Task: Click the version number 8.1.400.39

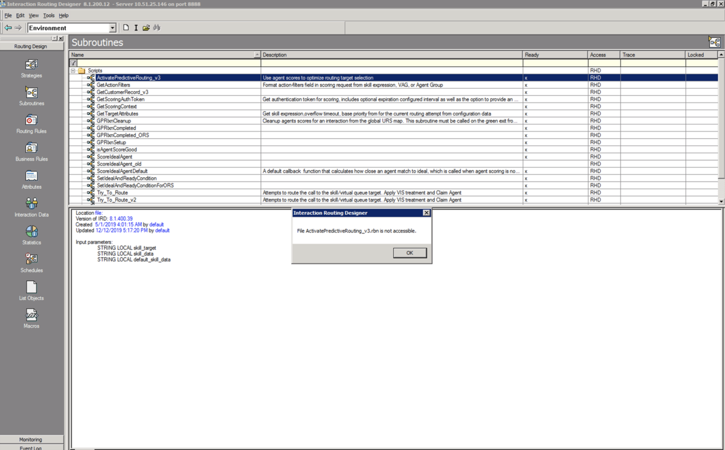Action: coord(121,219)
